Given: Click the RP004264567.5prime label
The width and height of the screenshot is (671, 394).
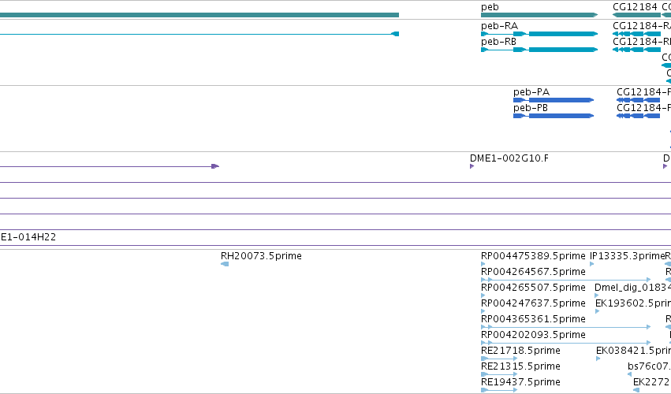Looking at the screenshot, I should (533, 272).
